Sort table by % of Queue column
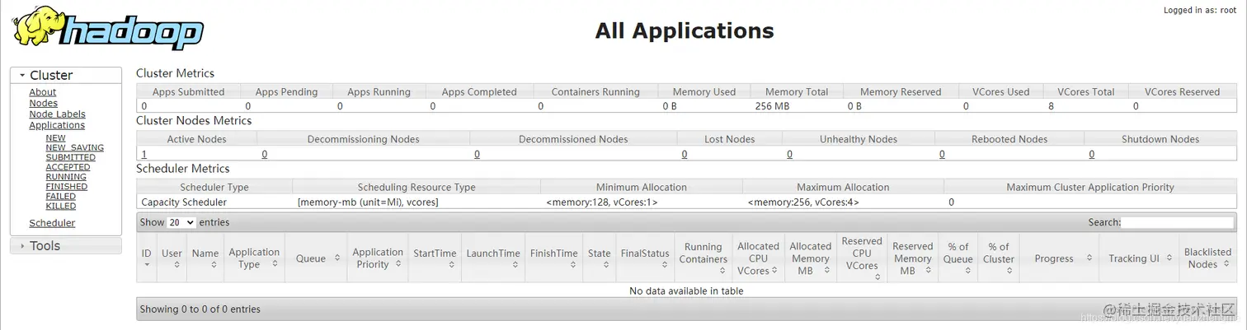The width and height of the screenshot is (1247, 330). pyautogui.click(x=958, y=258)
